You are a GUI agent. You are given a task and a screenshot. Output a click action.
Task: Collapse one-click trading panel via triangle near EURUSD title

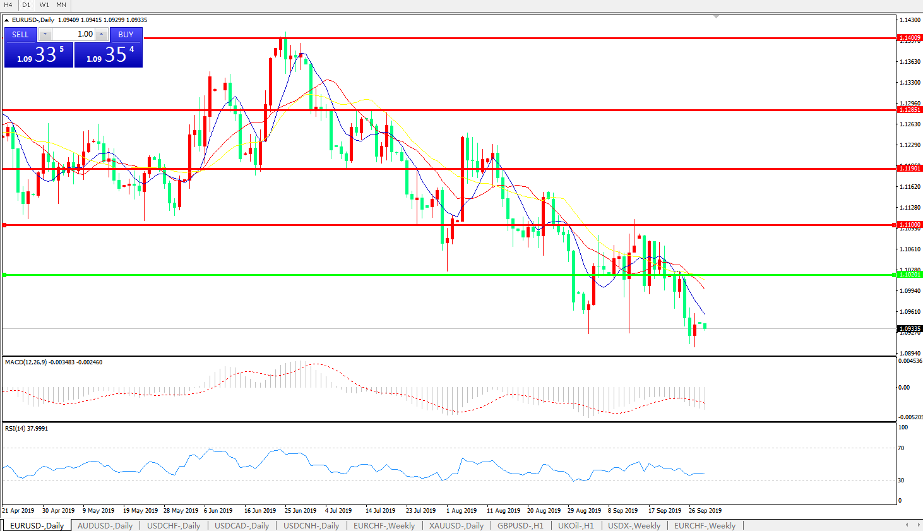pos(6,20)
